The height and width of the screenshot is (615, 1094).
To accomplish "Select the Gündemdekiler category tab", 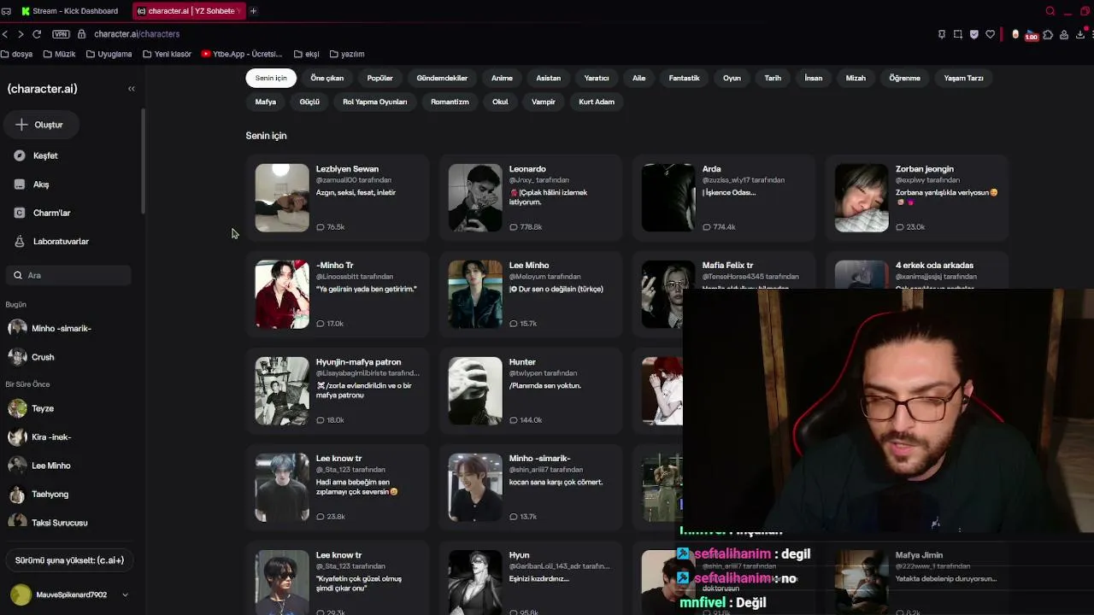I will pyautogui.click(x=442, y=78).
